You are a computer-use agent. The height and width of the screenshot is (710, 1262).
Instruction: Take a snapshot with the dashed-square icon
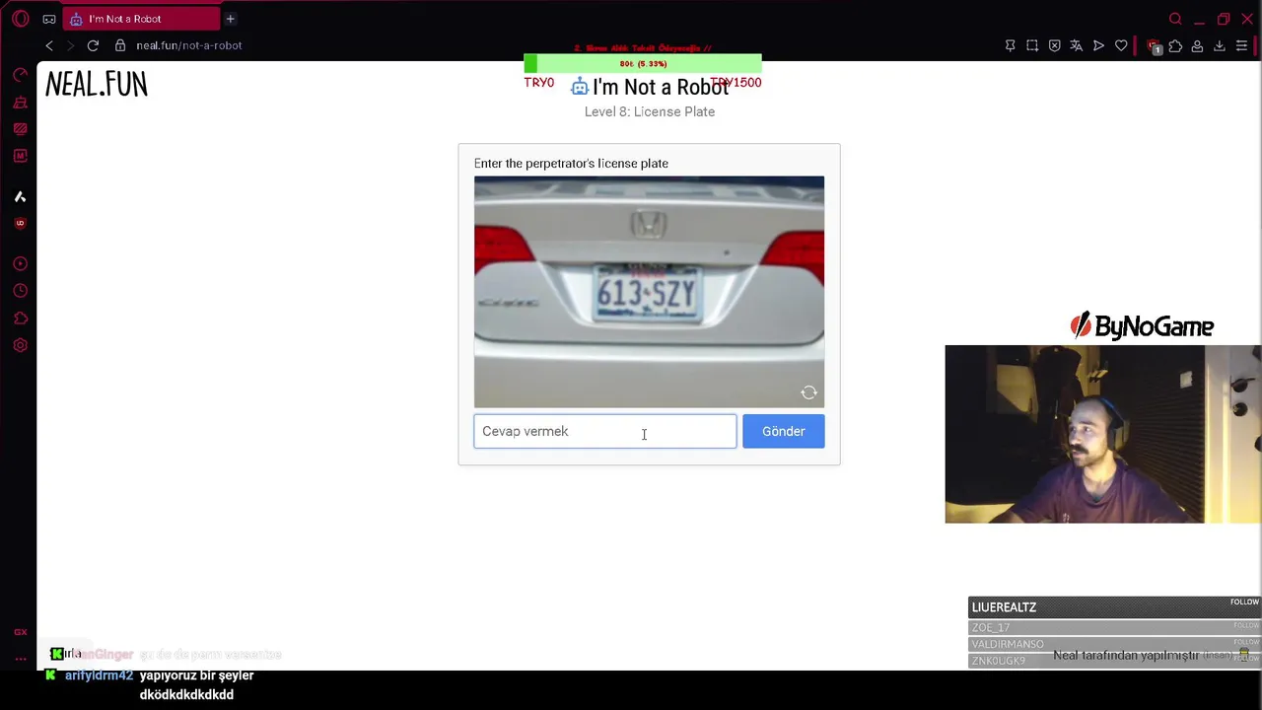[x=1032, y=45]
